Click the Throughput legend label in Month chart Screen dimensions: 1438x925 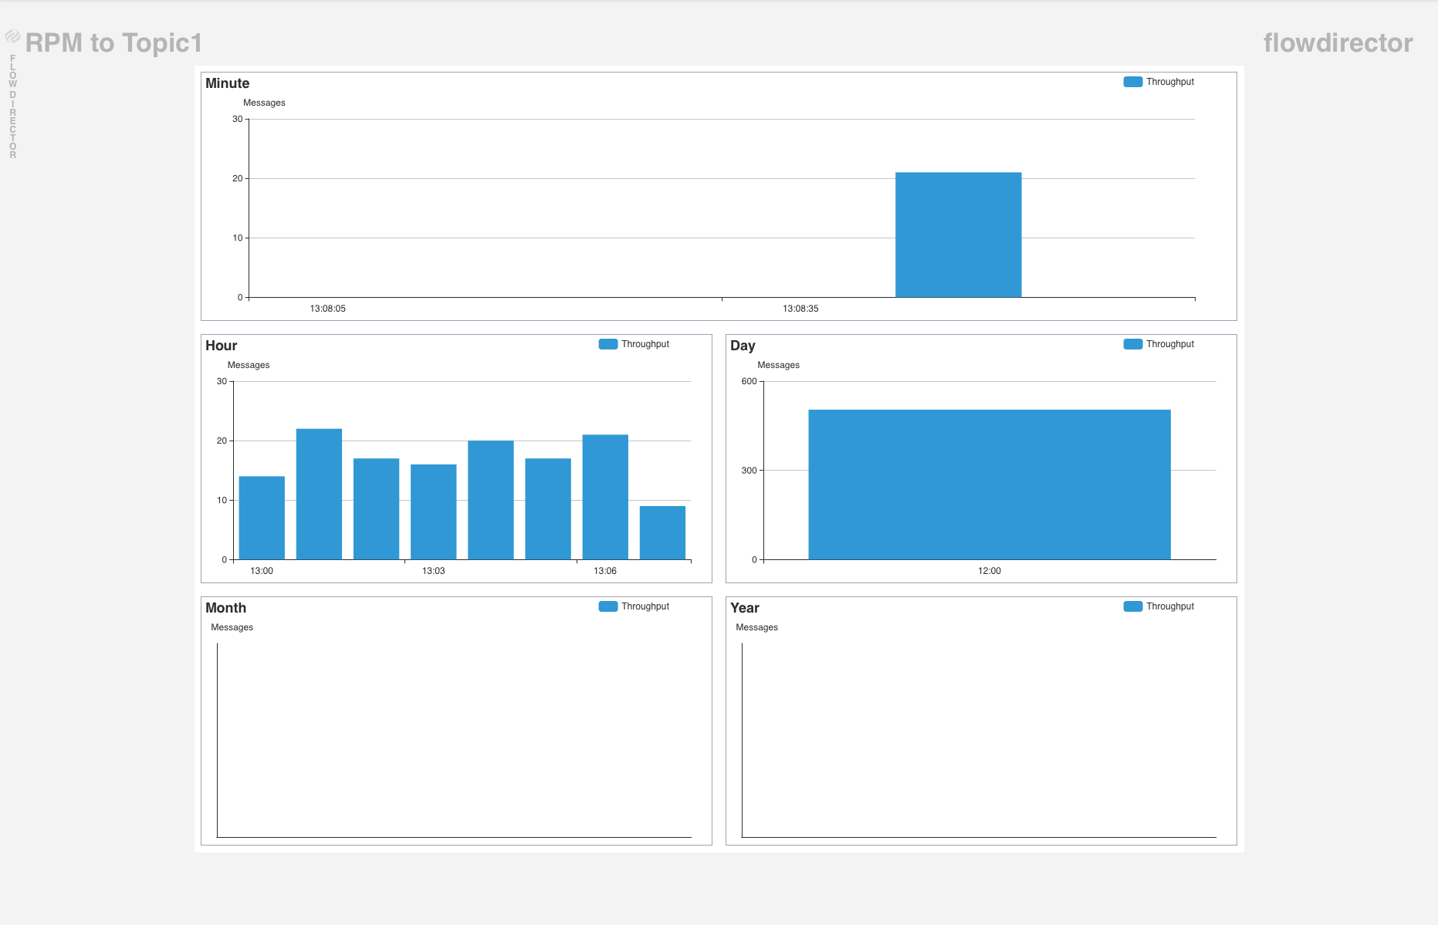coord(645,606)
